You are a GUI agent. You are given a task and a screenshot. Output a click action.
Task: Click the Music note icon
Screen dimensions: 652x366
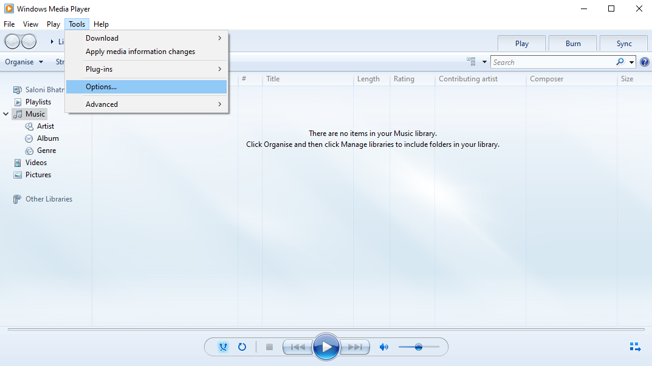click(18, 114)
